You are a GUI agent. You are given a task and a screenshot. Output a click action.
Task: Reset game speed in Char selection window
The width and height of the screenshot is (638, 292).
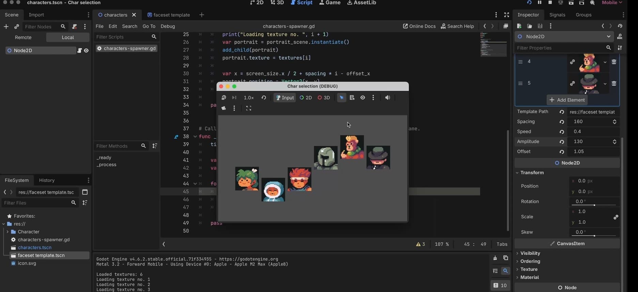[x=264, y=98]
